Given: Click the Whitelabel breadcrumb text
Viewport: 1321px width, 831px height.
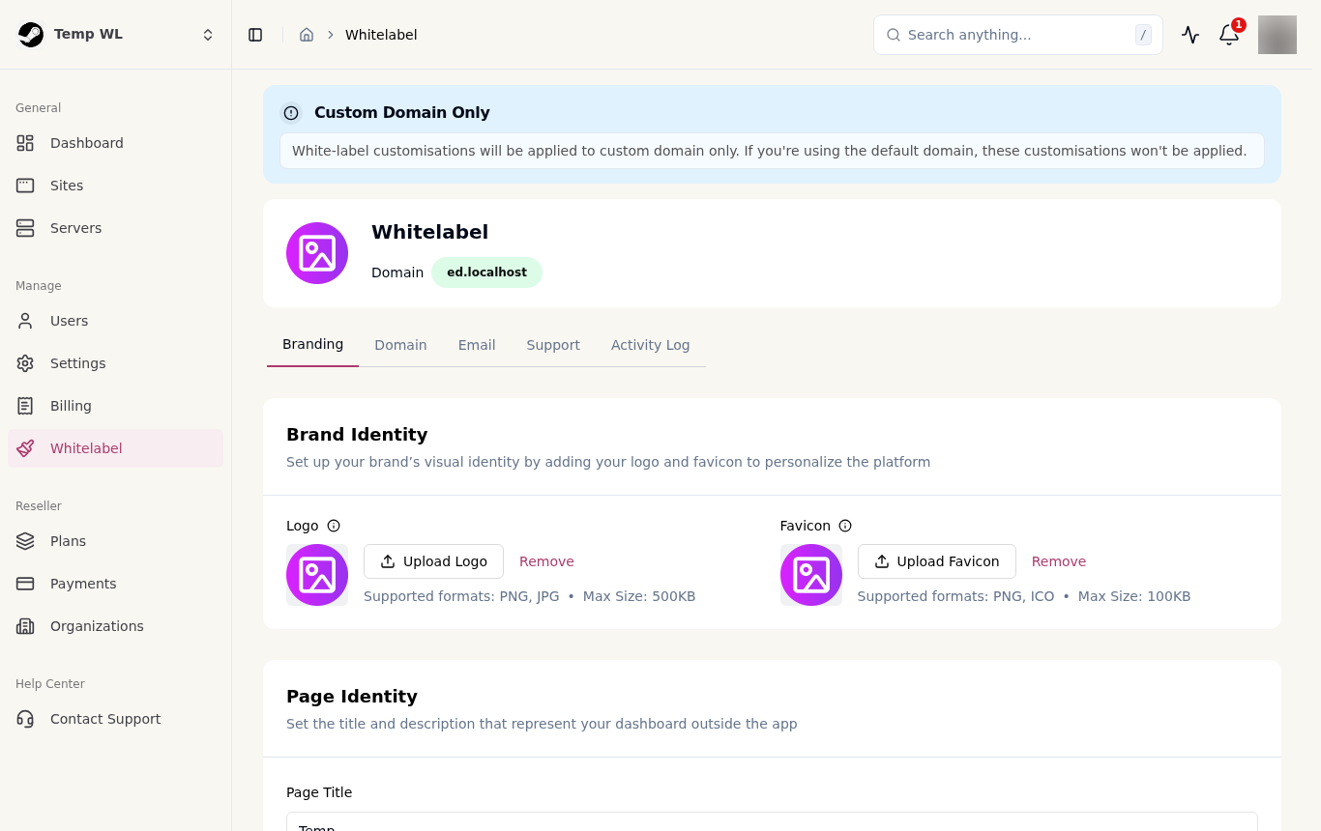Looking at the screenshot, I should click(x=381, y=35).
